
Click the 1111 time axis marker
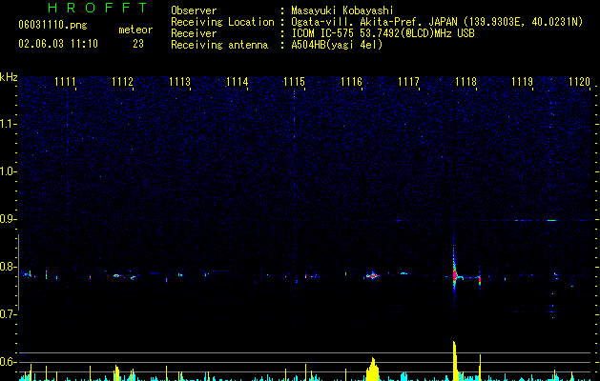(x=65, y=82)
